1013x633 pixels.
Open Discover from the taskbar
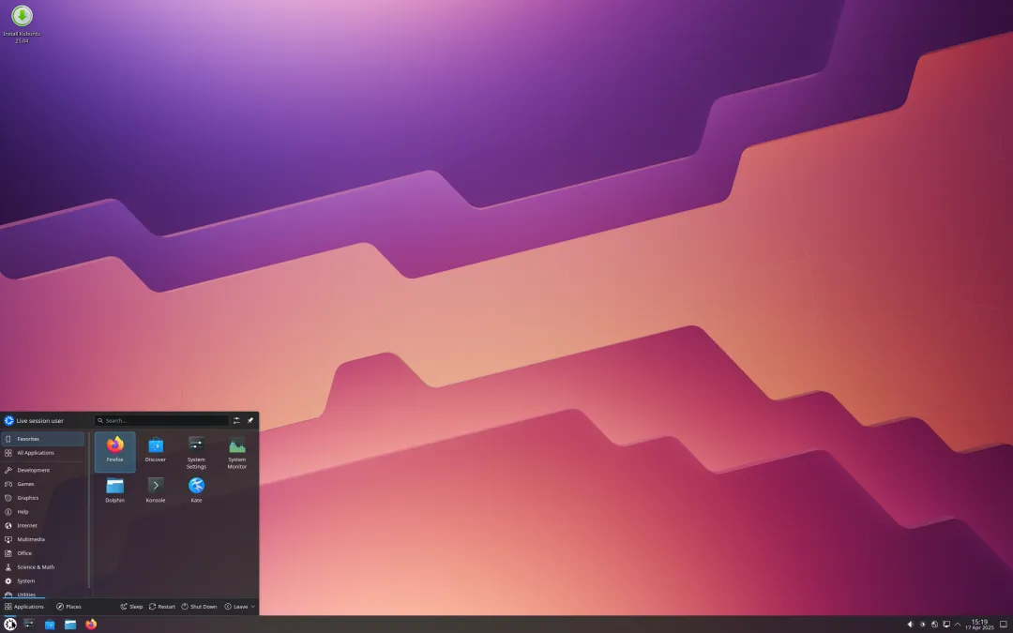pos(50,624)
